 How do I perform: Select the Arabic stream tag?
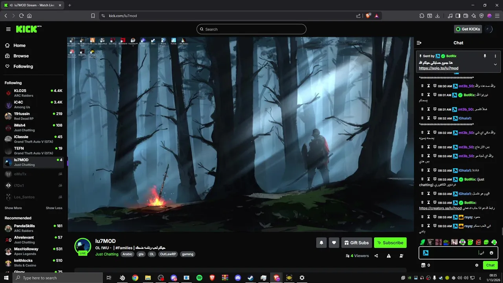tap(127, 254)
